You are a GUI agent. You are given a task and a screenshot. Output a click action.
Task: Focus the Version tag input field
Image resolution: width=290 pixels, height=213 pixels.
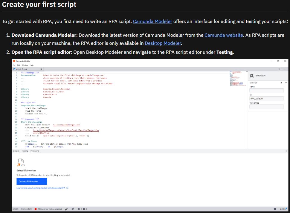coord(266,107)
